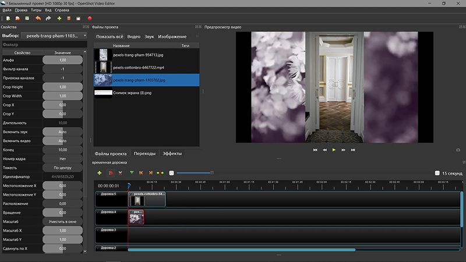Add a new track with green plus

pyautogui.click(x=99, y=173)
